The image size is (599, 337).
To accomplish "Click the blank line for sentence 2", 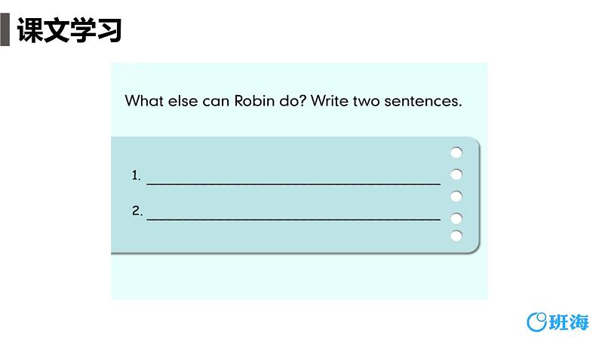I will [x=293, y=219].
